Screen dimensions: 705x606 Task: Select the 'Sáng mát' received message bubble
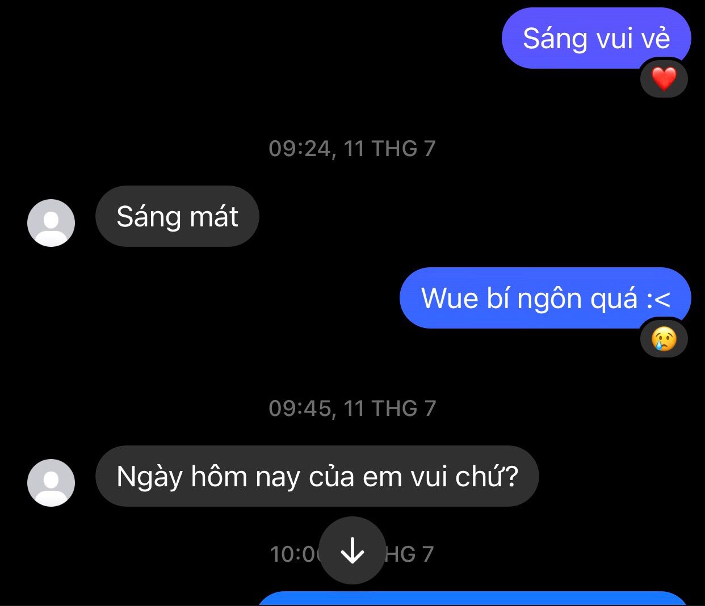pyautogui.click(x=177, y=216)
